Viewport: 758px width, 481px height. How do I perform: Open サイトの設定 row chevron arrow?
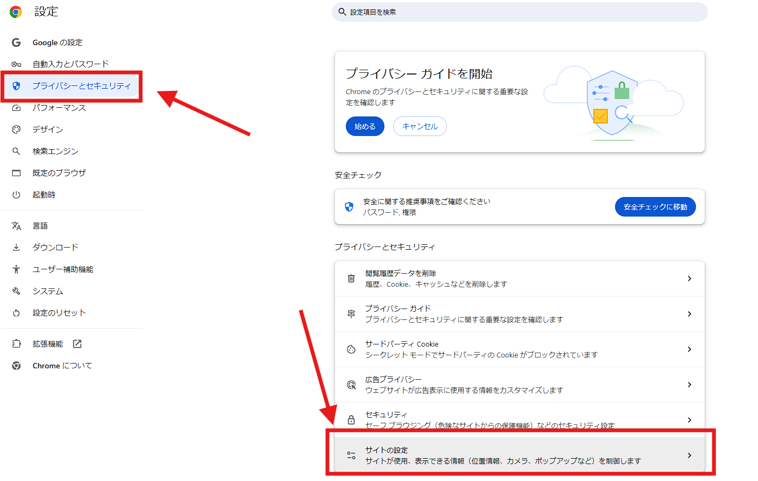[x=689, y=455]
